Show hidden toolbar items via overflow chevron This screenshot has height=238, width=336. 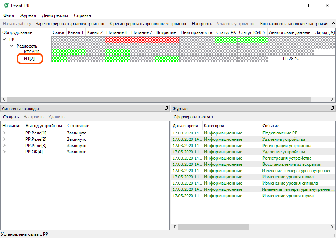coord(333,24)
